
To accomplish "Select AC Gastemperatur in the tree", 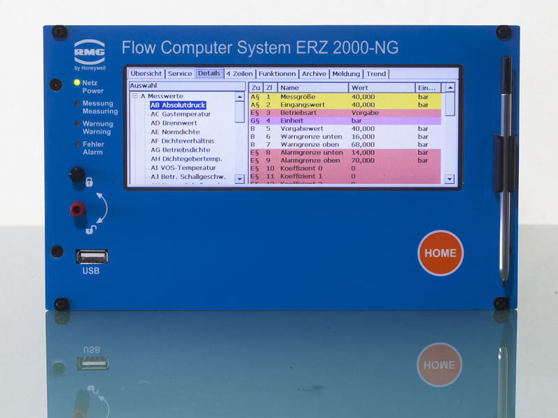I will coord(181,114).
